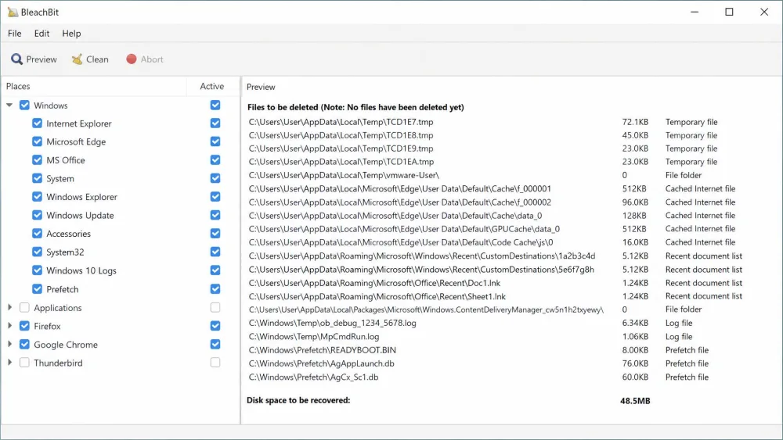The image size is (783, 440).
Task: Toggle Active column checkbox for Windows Update
Action: tap(215, 215)
